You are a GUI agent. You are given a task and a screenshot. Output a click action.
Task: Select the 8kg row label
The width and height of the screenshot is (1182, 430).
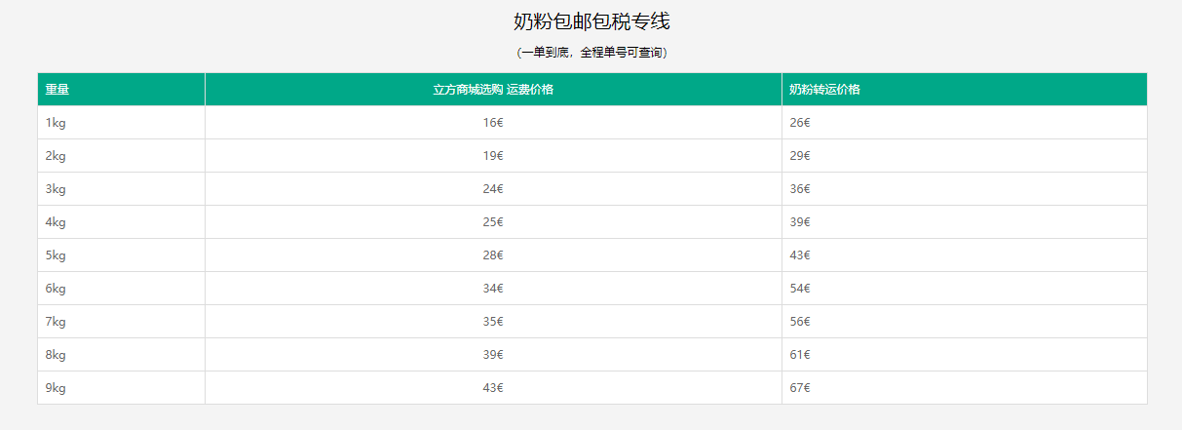[121, 355]
